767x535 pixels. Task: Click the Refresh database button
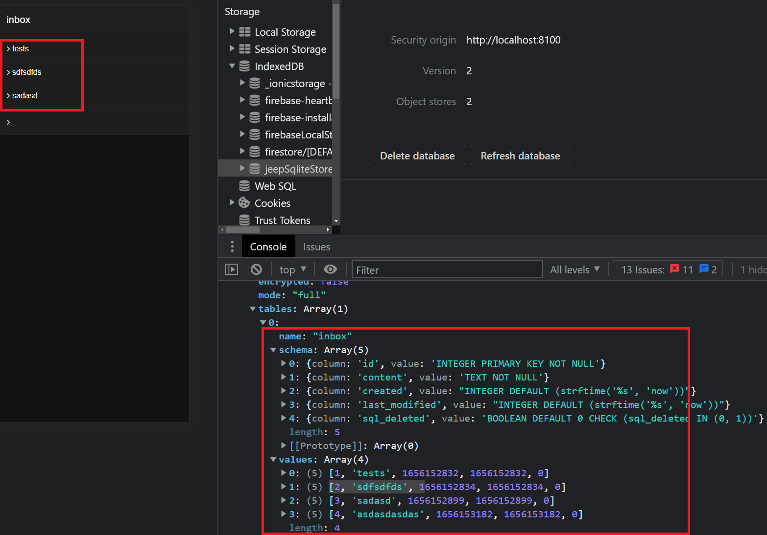coord(520,155)
